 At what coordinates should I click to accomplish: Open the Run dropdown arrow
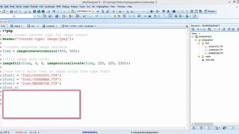point(38,26)
